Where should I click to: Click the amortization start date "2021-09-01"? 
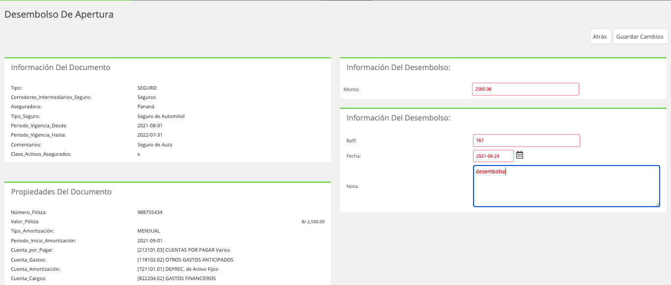(x=150, y=241)
